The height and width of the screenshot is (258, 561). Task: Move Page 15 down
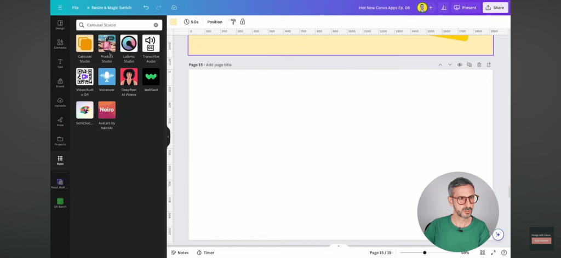click(450, 64)
